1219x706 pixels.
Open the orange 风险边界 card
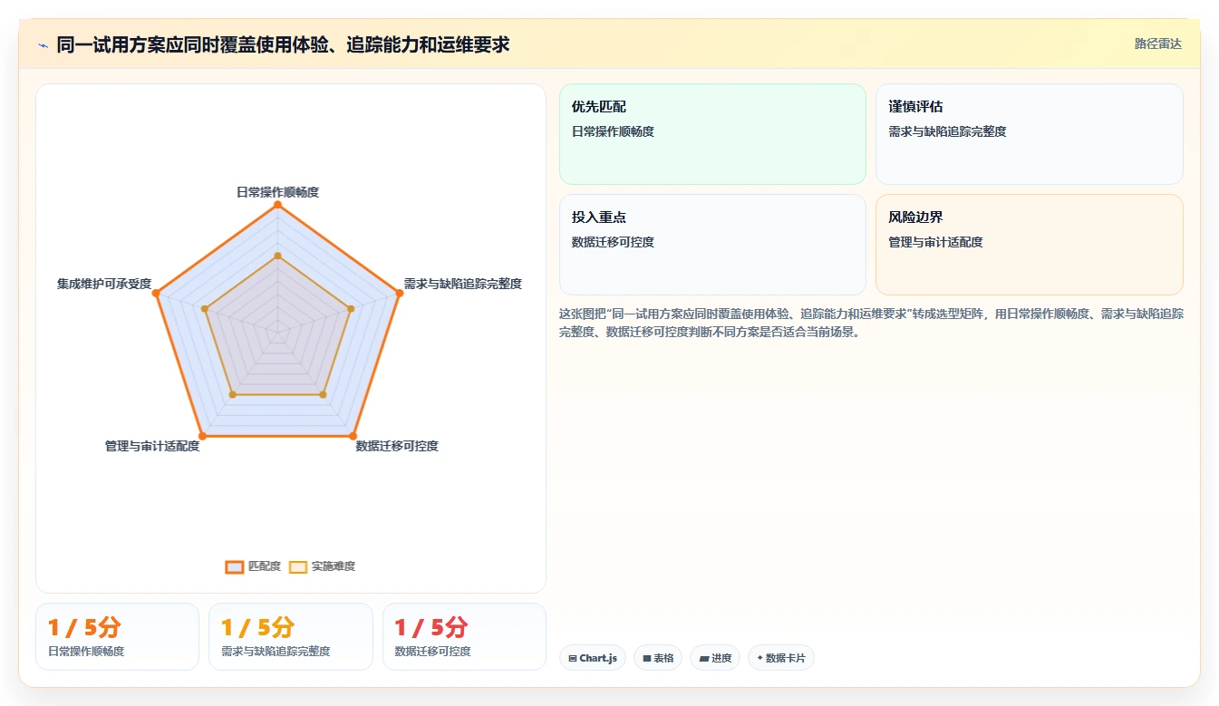pyautogui.click(x=1030, y=245)
